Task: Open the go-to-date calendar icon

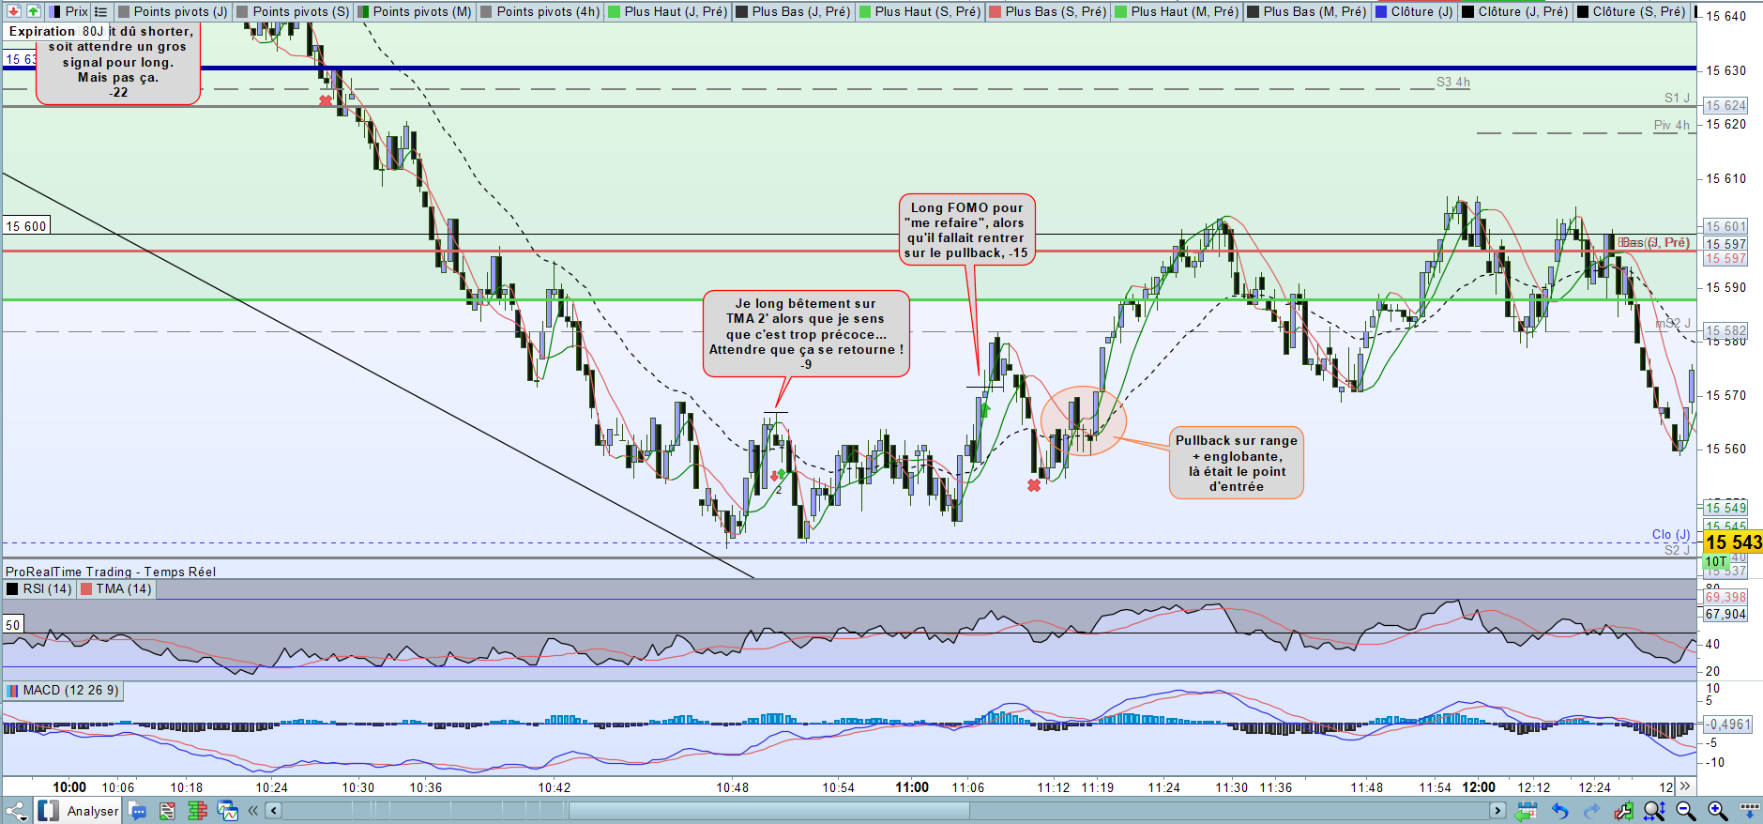Action: tap(1527, 811)
